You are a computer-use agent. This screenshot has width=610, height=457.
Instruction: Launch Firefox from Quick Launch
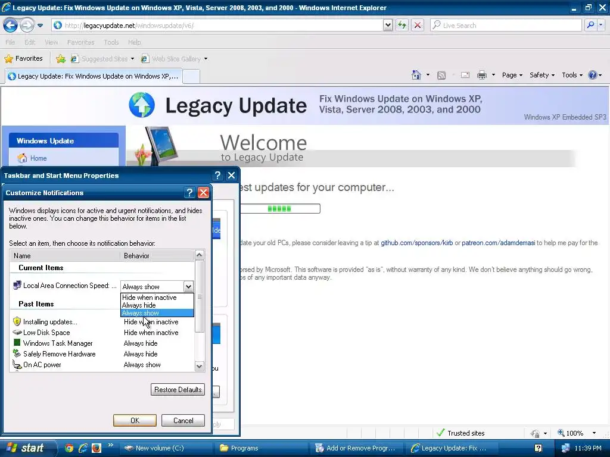click(96, 448)
